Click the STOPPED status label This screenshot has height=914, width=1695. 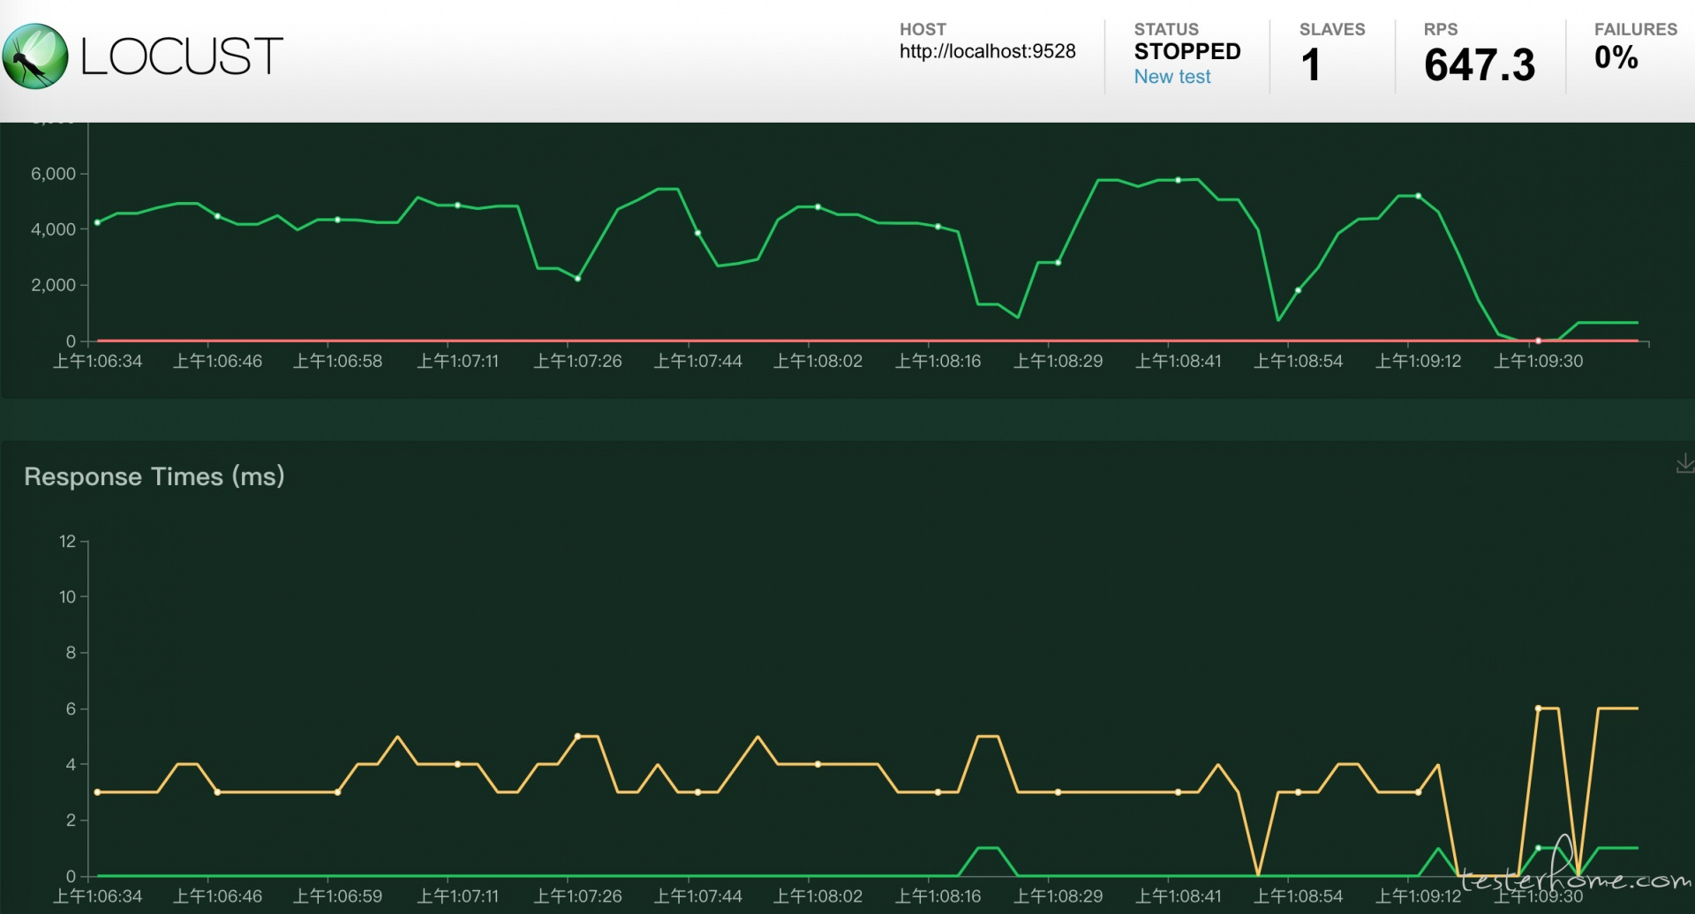1187,51
